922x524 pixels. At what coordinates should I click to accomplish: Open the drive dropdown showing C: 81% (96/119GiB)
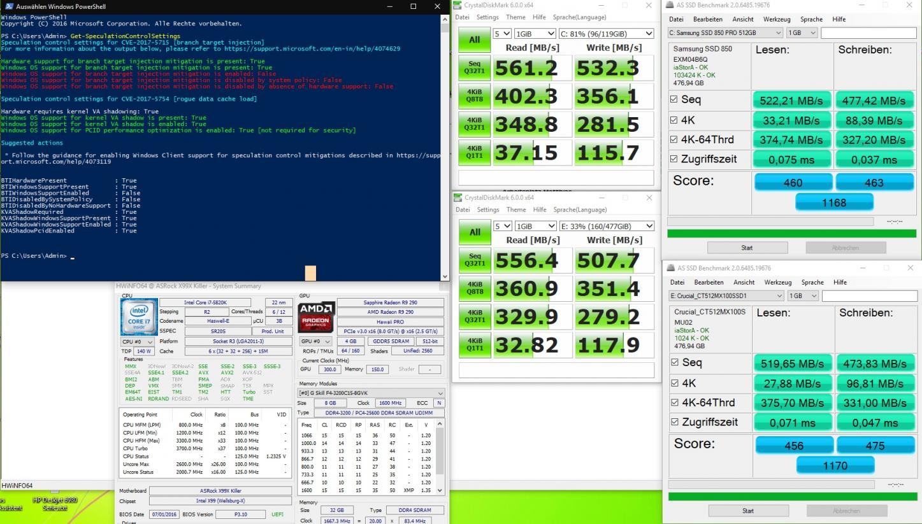coord(607,33)
